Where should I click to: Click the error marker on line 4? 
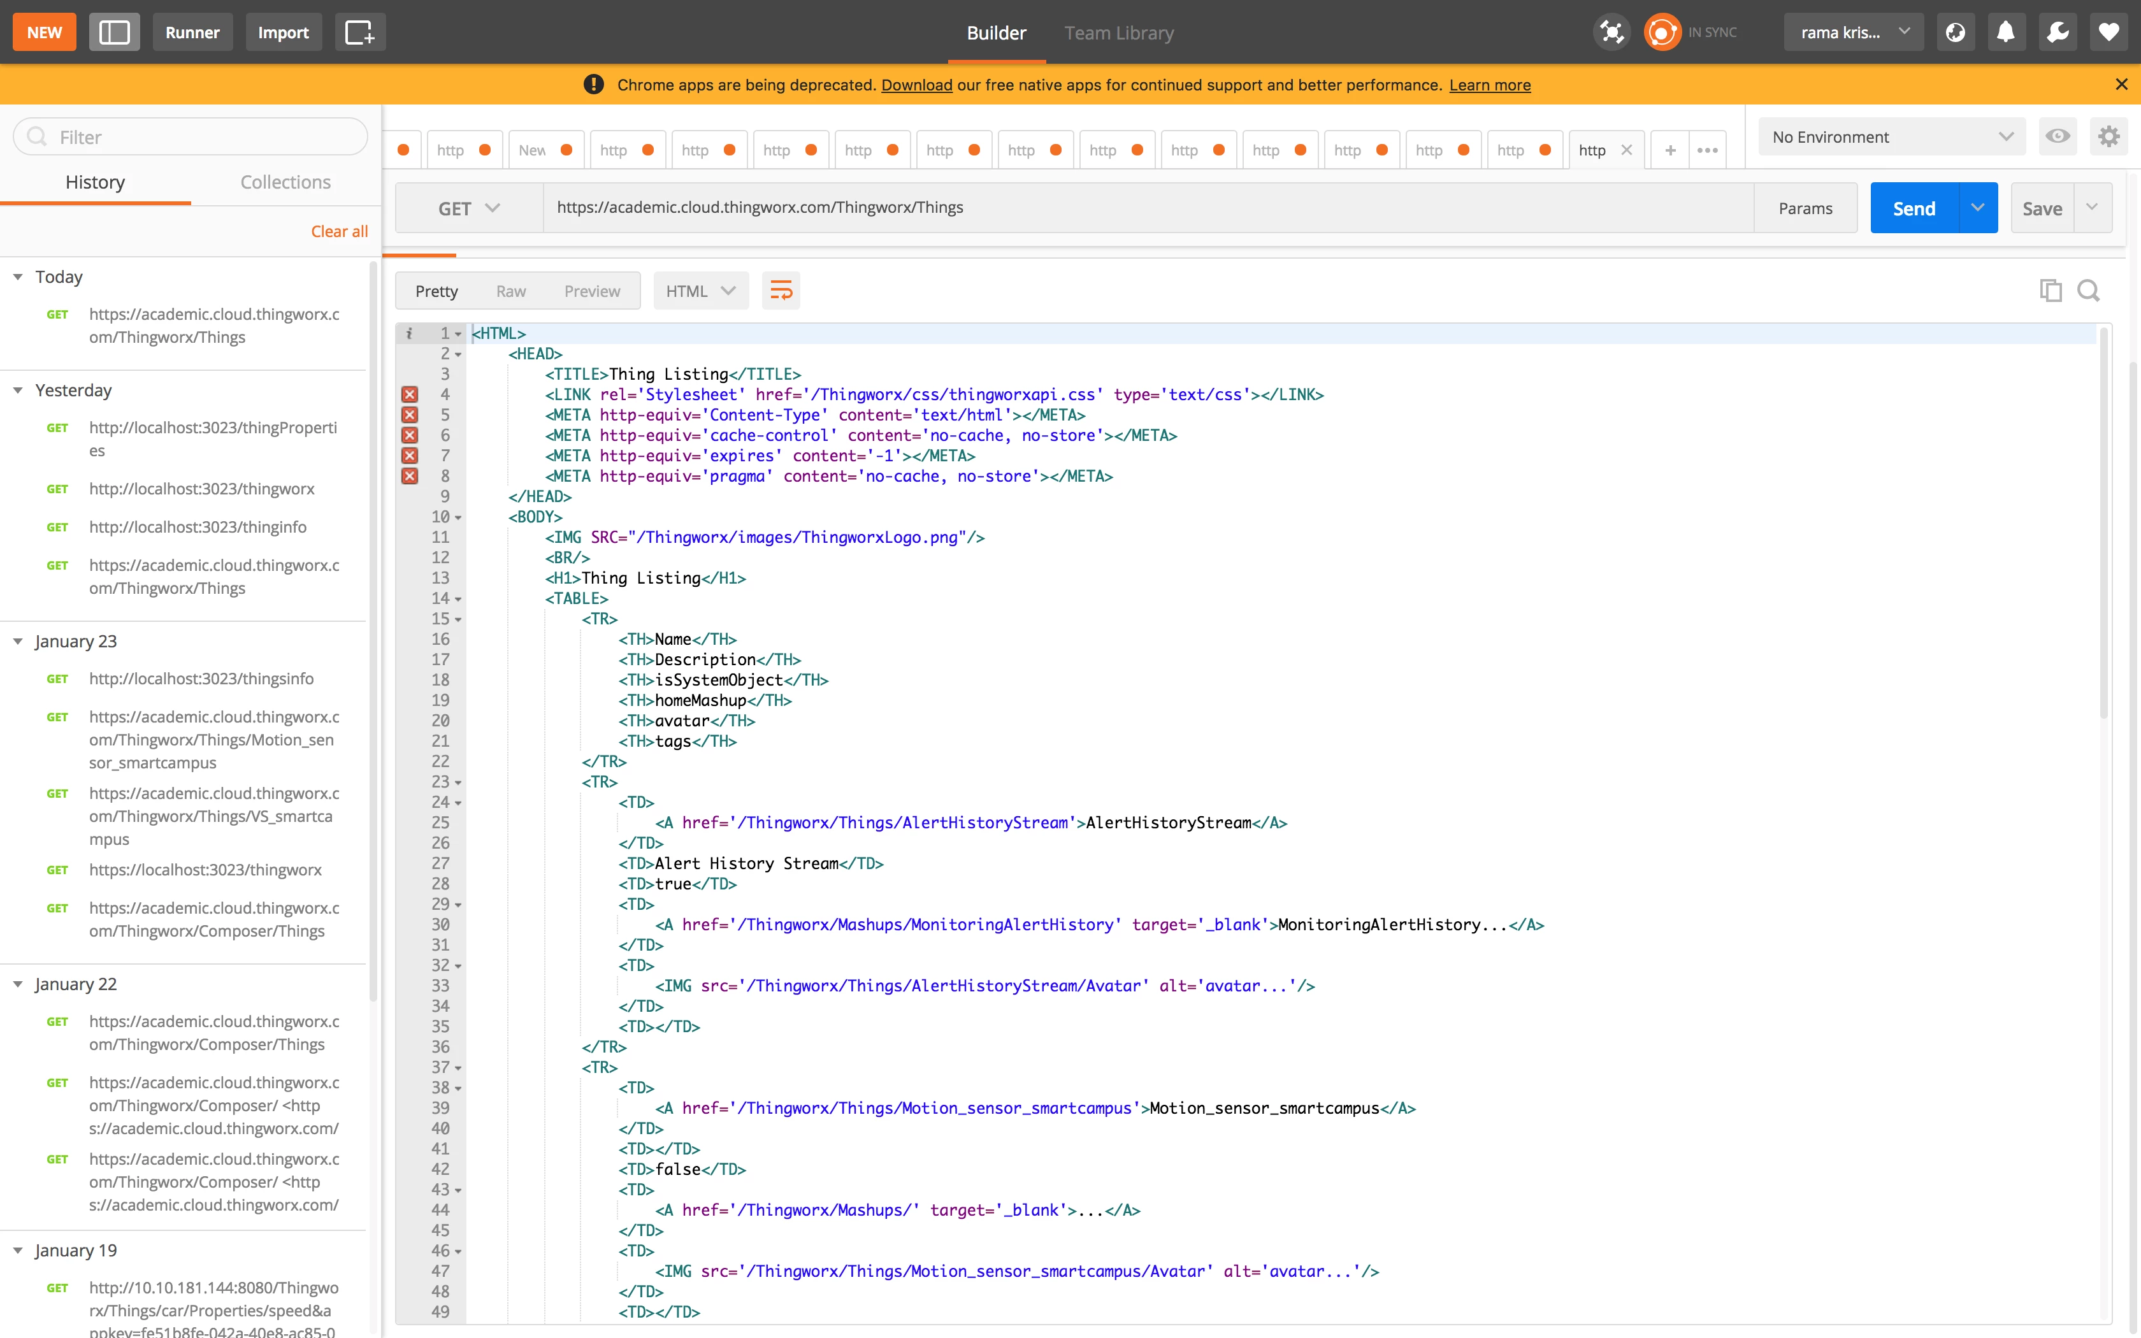click(x=410, y=394)
